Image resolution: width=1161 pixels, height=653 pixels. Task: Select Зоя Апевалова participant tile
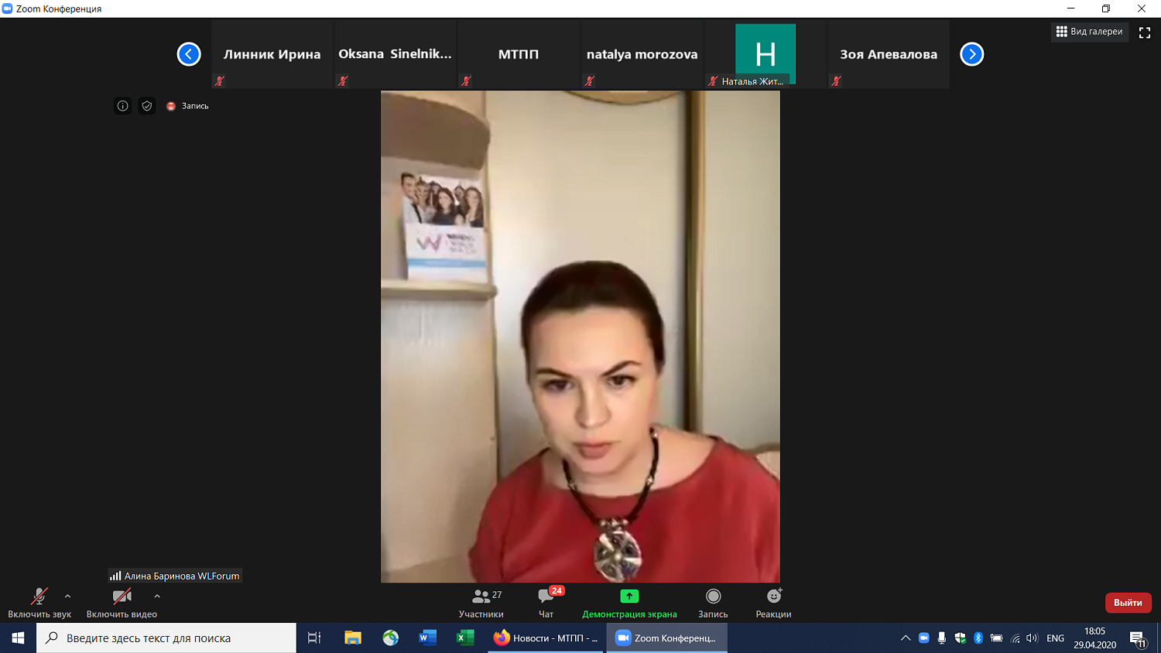coord(889,54)
